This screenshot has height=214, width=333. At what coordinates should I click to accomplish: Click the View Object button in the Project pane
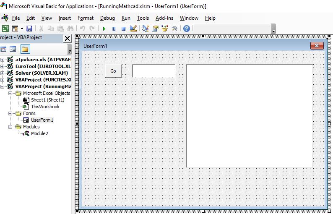coord(13,49)
